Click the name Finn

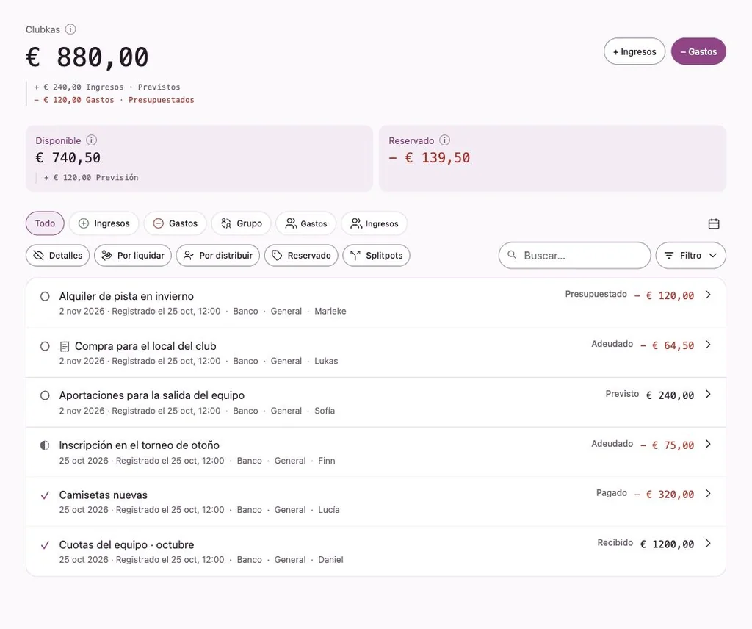327,461
